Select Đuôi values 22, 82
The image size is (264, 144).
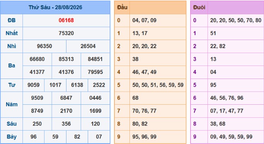(218, 46)
